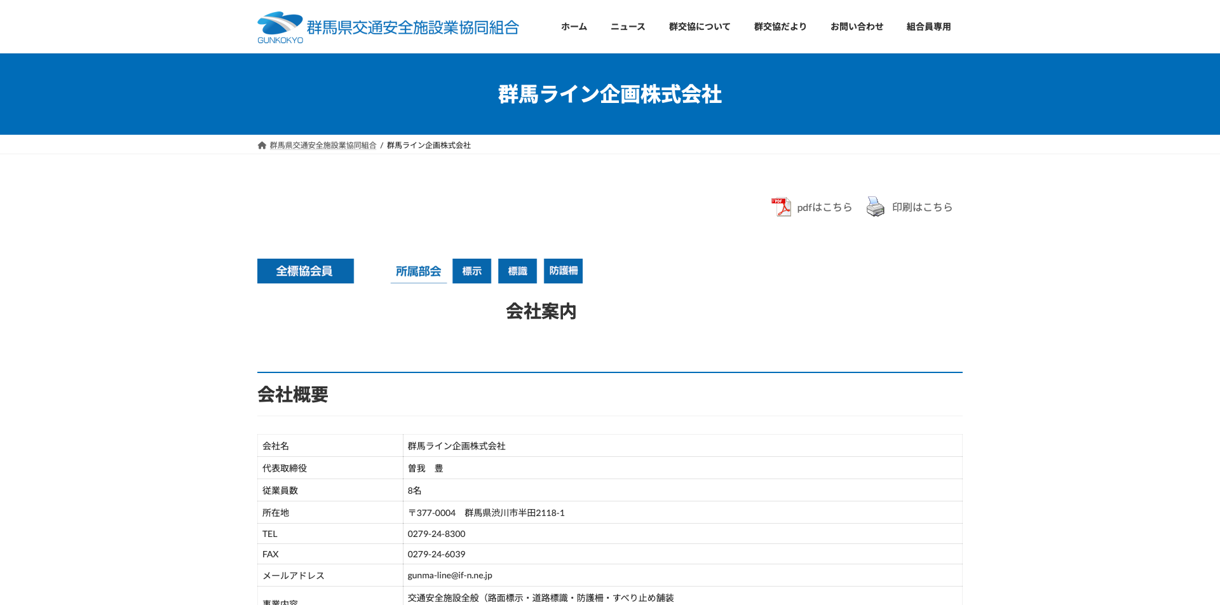Viewport: 1220px width, 605px height.
Task: Click the 会社名 table label
Action: pyautogui.click(x=276, y=446)
